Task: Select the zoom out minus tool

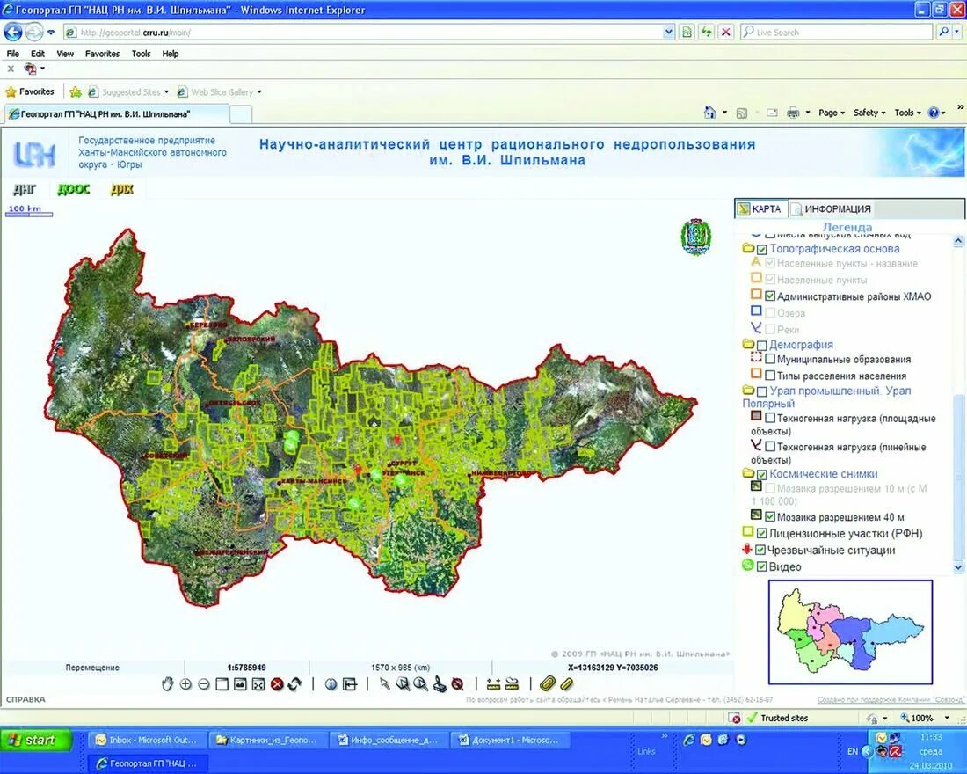Action: point(204,684)
